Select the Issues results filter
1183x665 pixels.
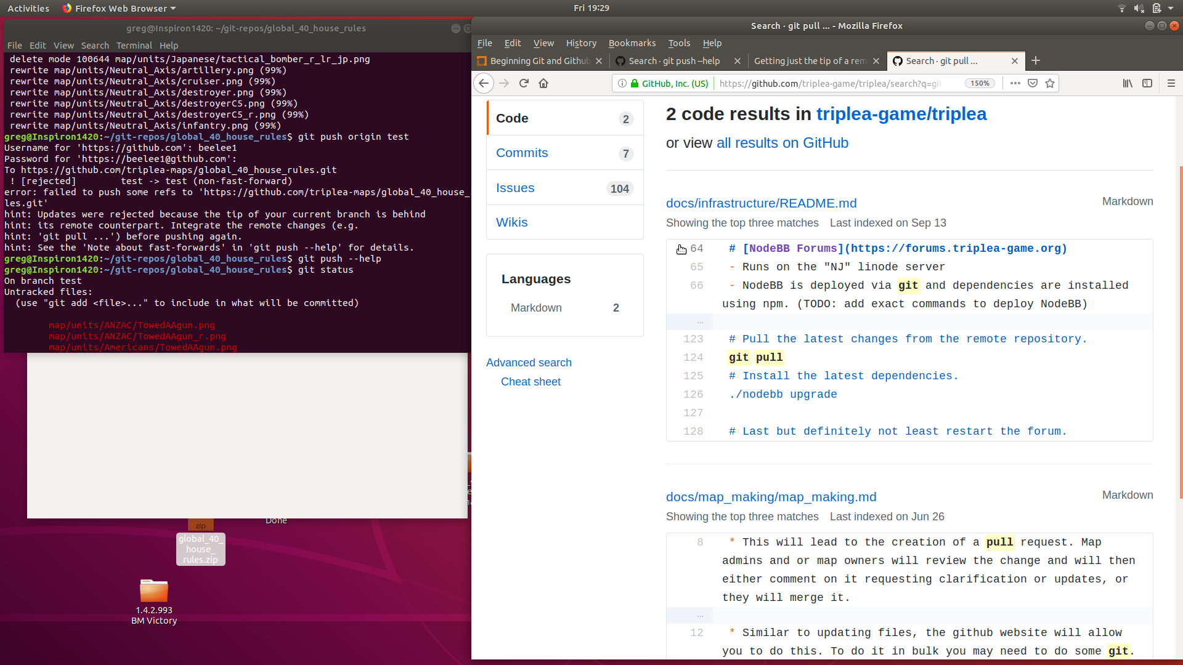click(x=565, y=188)
